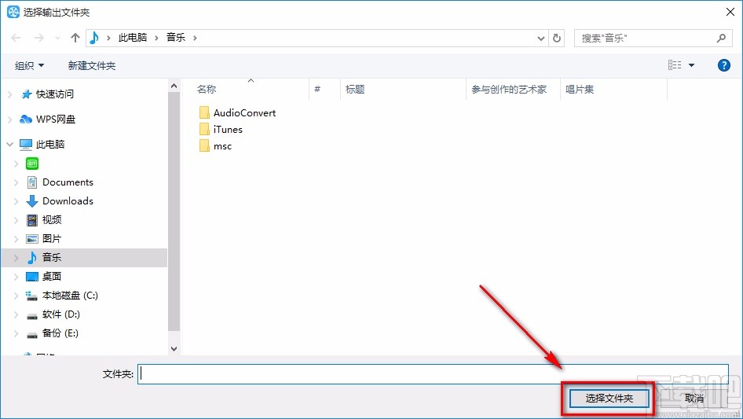The height and width of the screenshot is (419, 743).
Task: Expand the Downloads tree node
Action: click(16, 201)
